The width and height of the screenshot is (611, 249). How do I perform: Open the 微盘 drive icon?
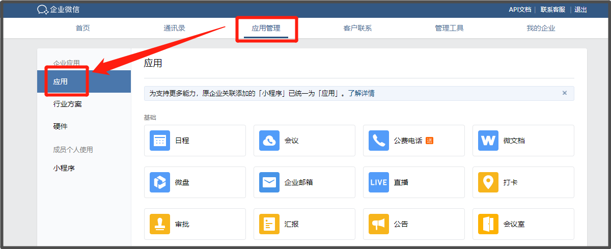point(160,182)
